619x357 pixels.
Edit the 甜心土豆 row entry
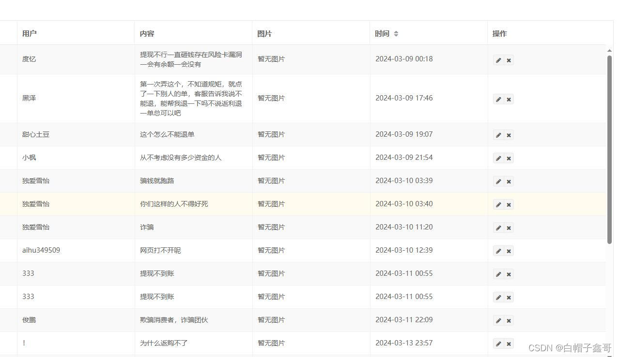498,135
